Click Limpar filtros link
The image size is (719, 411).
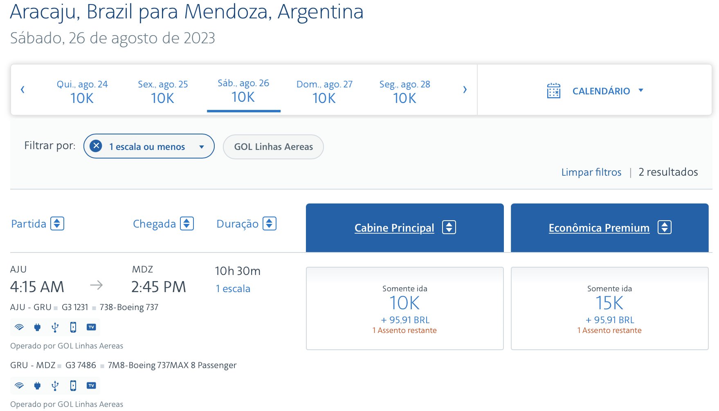point(591,172)
